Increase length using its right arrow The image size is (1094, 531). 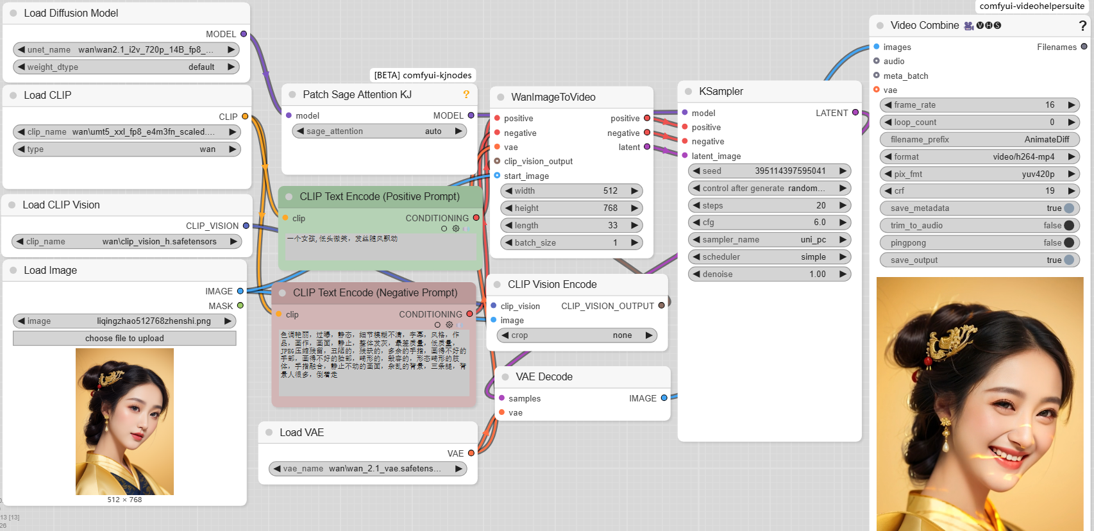coord(634,225)
